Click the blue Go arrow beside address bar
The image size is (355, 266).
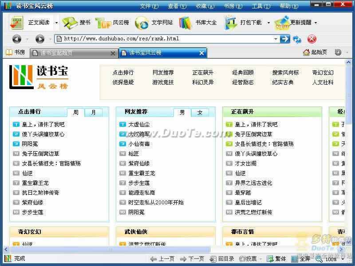[x=284, y=39]
